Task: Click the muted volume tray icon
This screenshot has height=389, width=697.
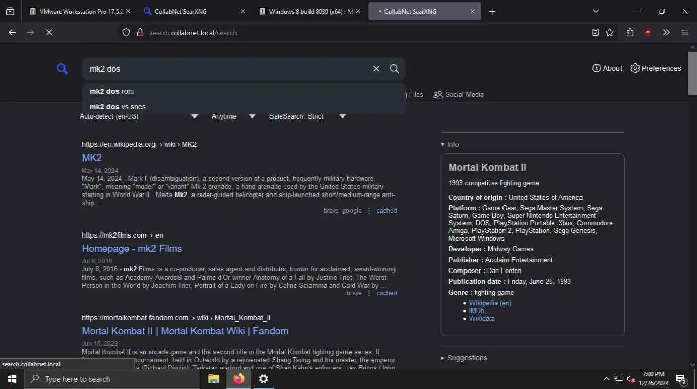Action: pos(631,379)
